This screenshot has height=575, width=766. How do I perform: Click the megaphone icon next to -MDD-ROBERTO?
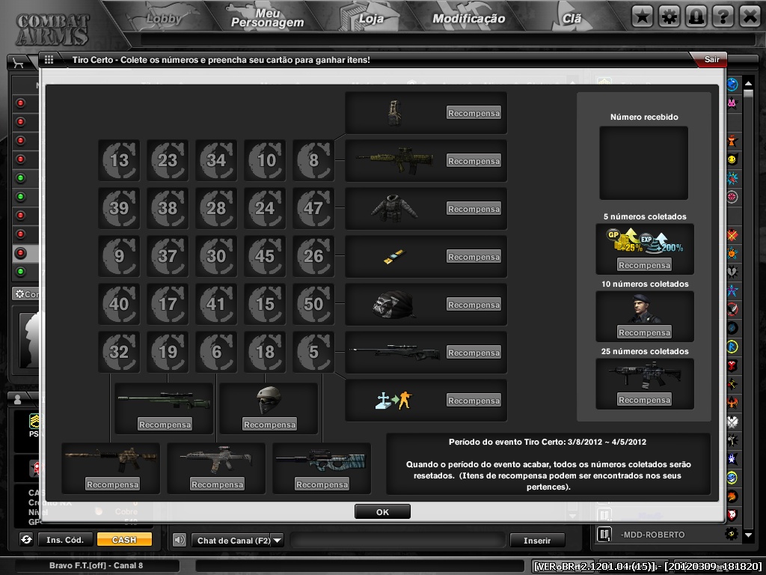[604, 534]
